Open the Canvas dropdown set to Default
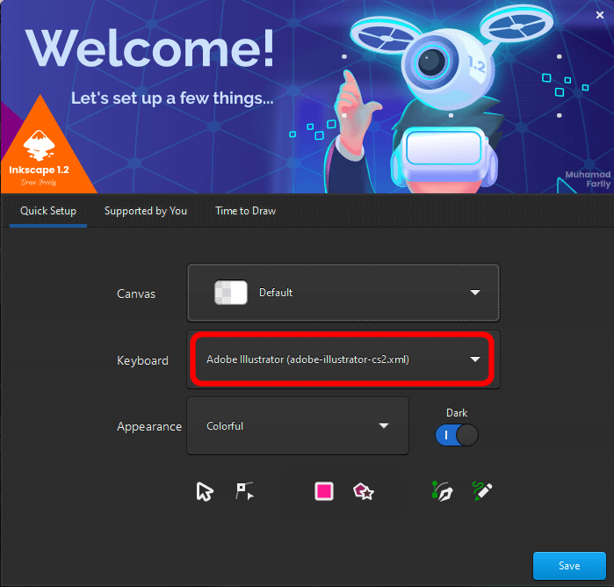The width and height of the screenshot is (614, 587). [343, 293]
